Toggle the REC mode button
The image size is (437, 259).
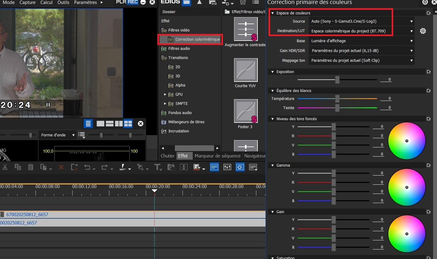[x=133, y=2]
